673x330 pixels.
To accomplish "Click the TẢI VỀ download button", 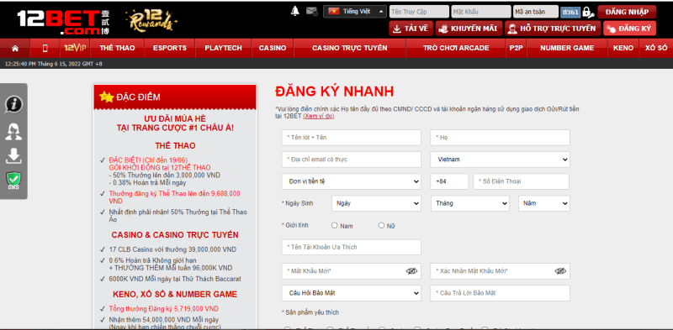I will pyautogui.click(x=411, y=29).
